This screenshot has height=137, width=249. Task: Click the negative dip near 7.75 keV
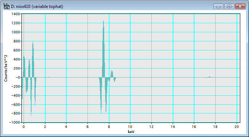click(x=106, y=95)
